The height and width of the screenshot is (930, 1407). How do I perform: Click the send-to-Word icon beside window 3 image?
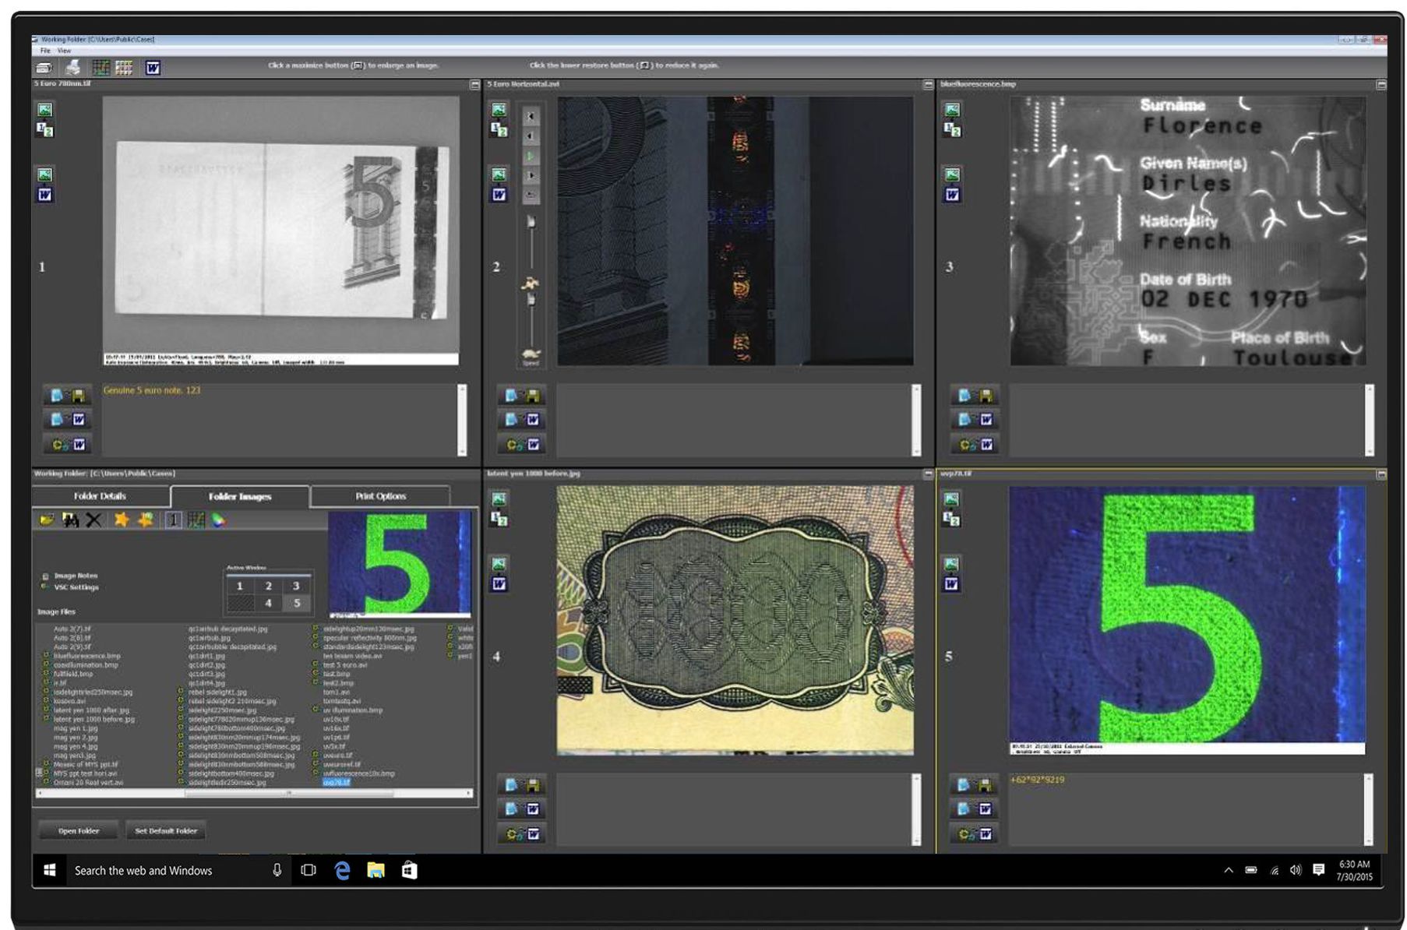952,195
